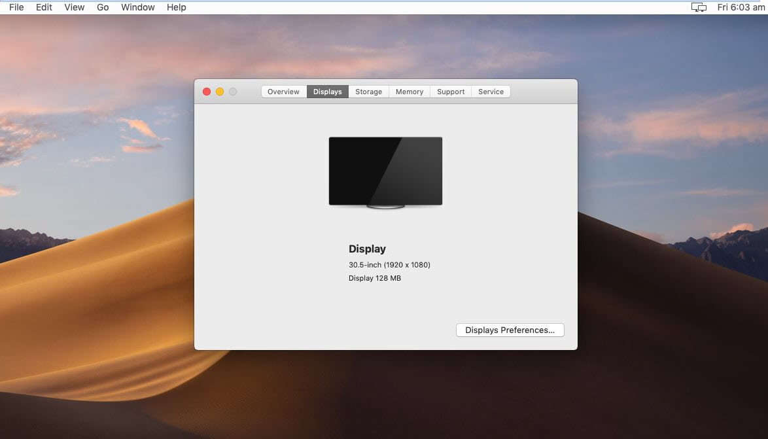Click the bold Display heading
This screenshot has width=768, height=439.
tap(368, 249)
